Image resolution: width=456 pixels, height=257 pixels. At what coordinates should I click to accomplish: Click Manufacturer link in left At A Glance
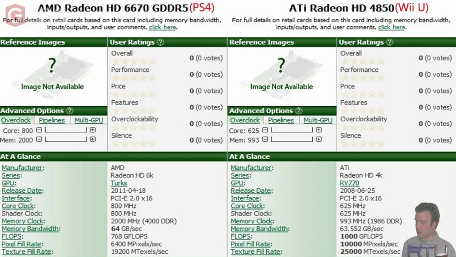click(22, 168)
